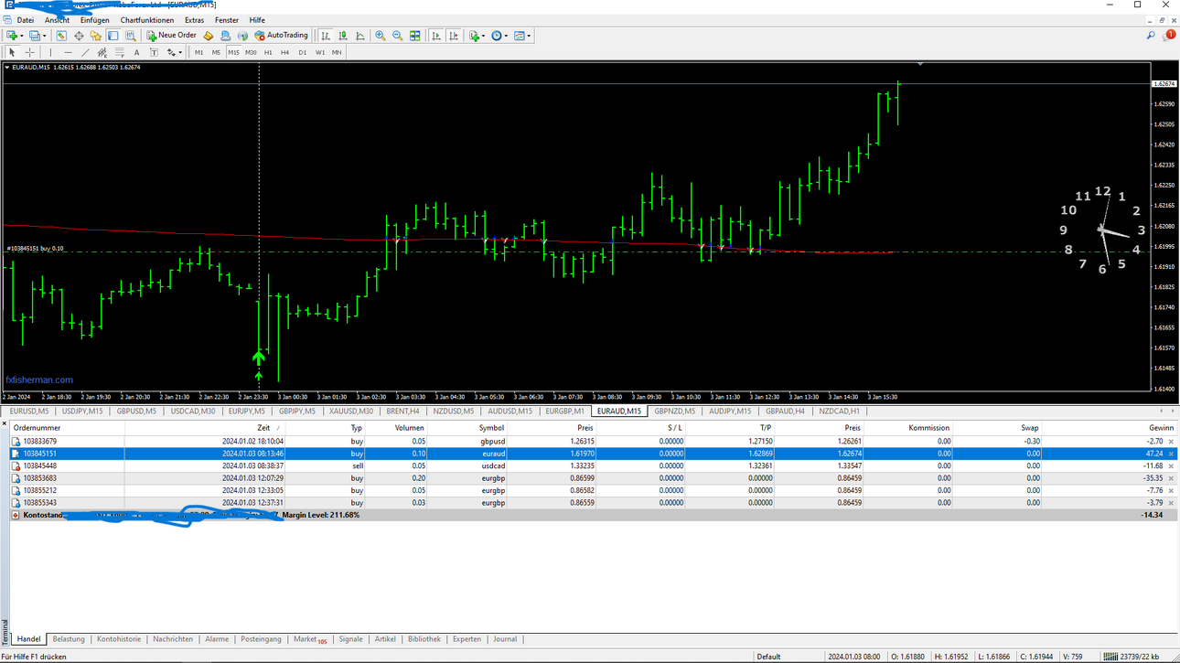Screen dimensions: 1180x663
Task: Set timeframe to H1
Action: 268,52
